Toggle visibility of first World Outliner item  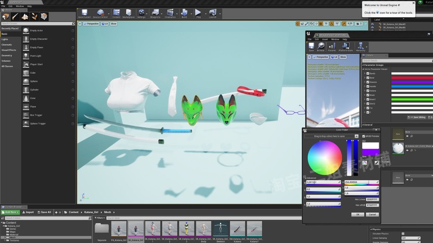[372, 24]
